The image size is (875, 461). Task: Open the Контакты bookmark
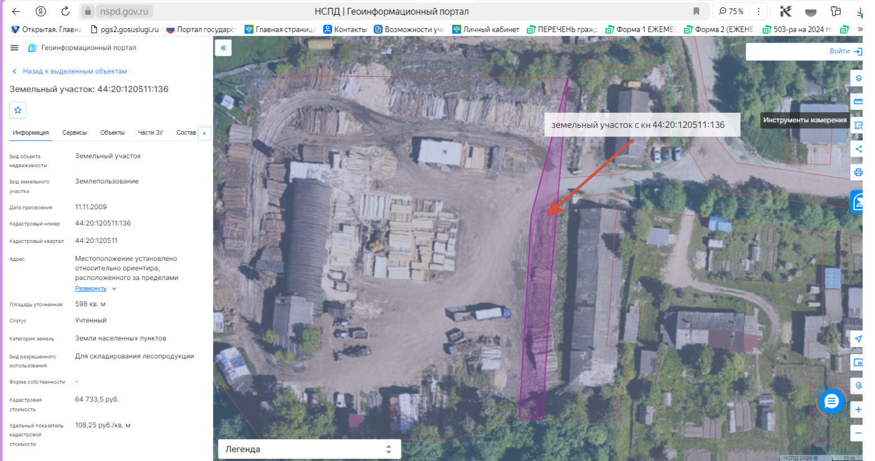pos(345,29)
